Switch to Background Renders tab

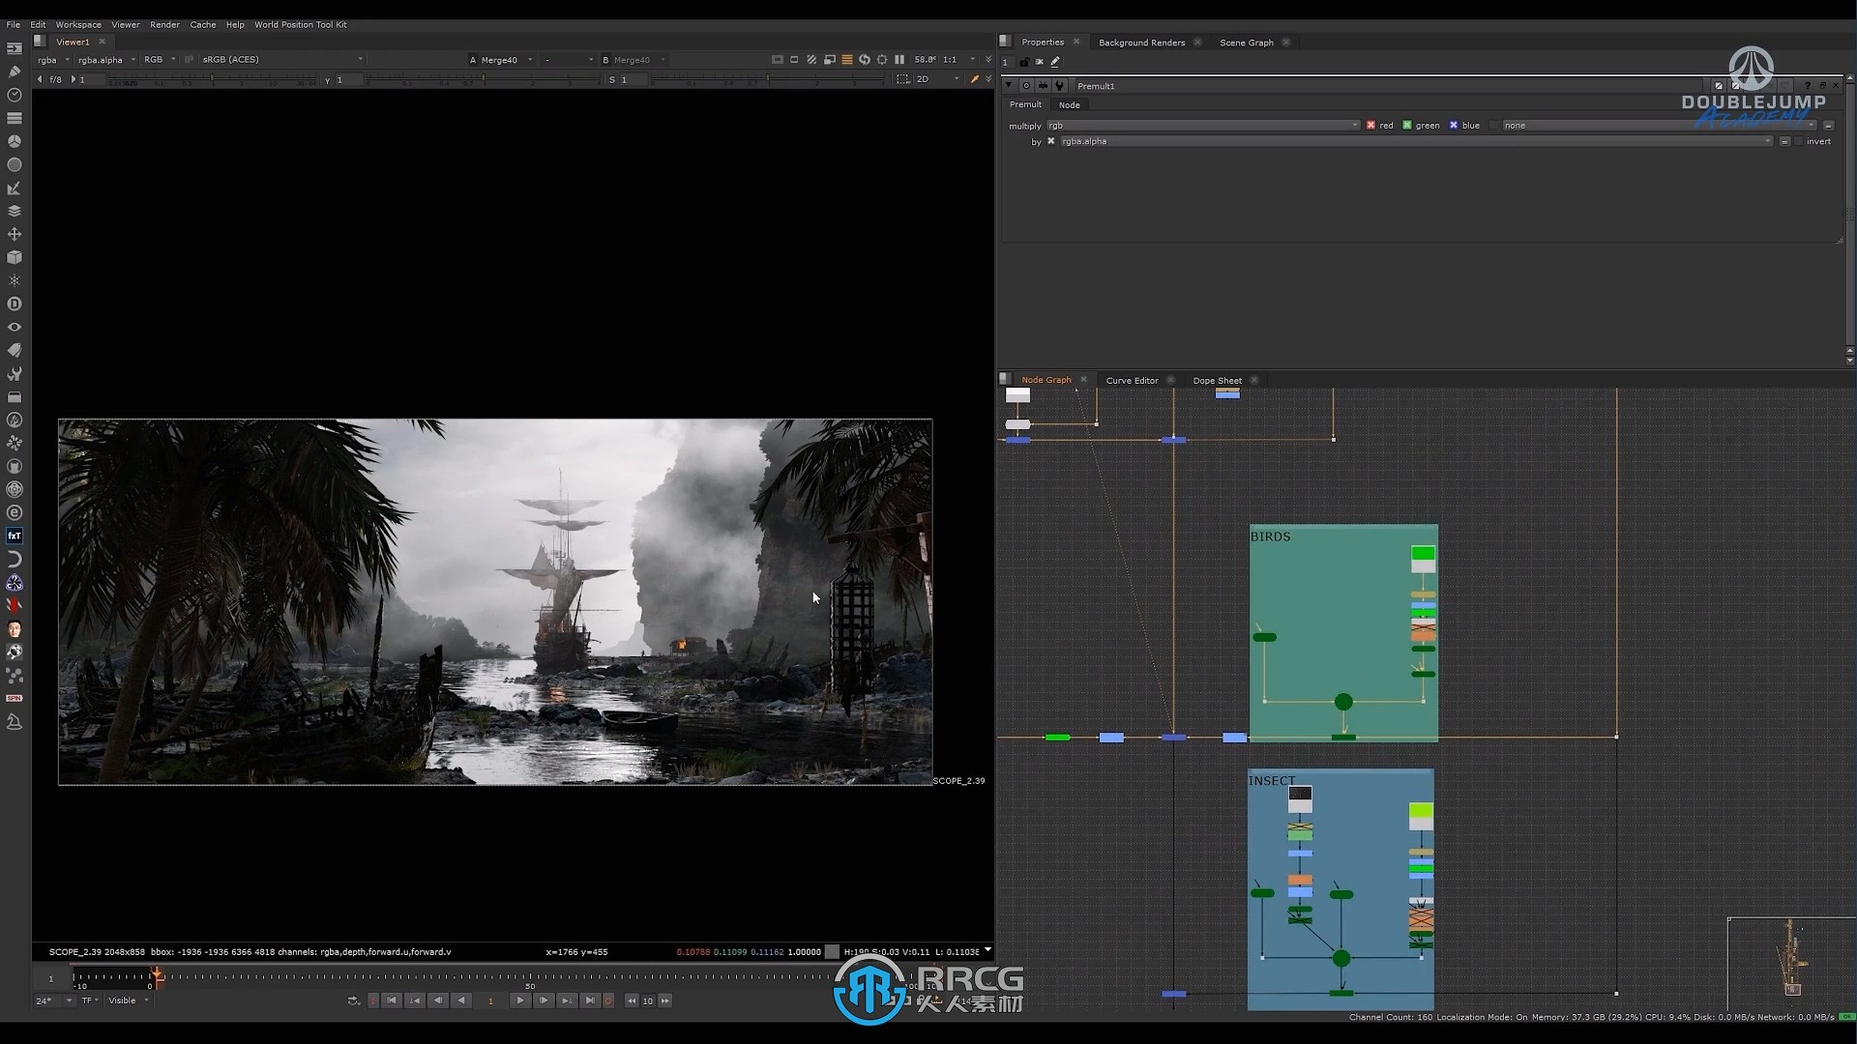tap(1141, 43)
